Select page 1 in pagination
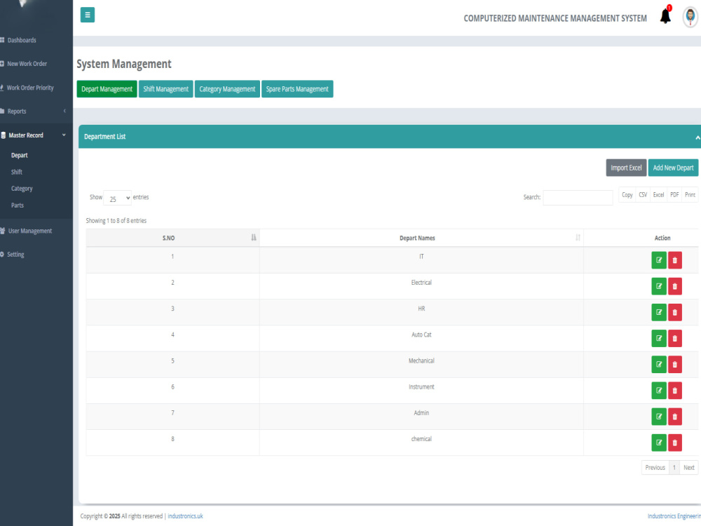The width and height of the screenshot is (701, 526). [674, 467]
